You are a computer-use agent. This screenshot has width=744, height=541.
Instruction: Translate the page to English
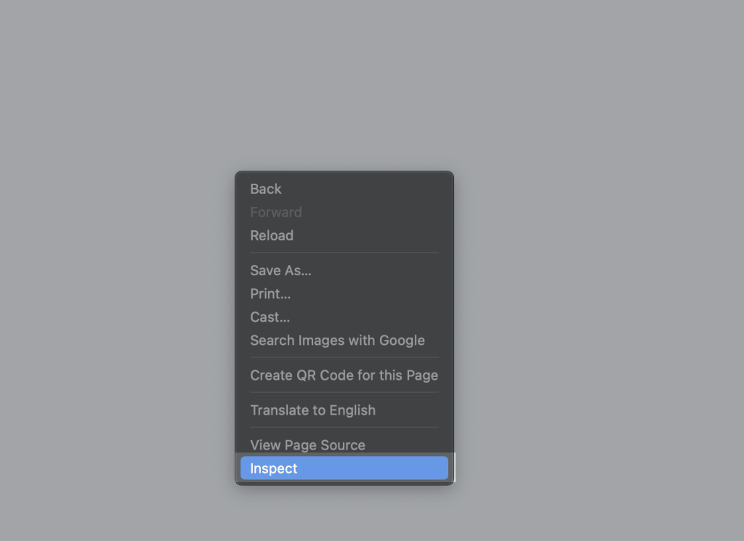tap(312, 410)
